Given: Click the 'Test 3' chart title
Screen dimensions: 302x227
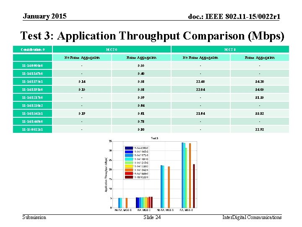Looking at the screenshot, I should [154, 138].
